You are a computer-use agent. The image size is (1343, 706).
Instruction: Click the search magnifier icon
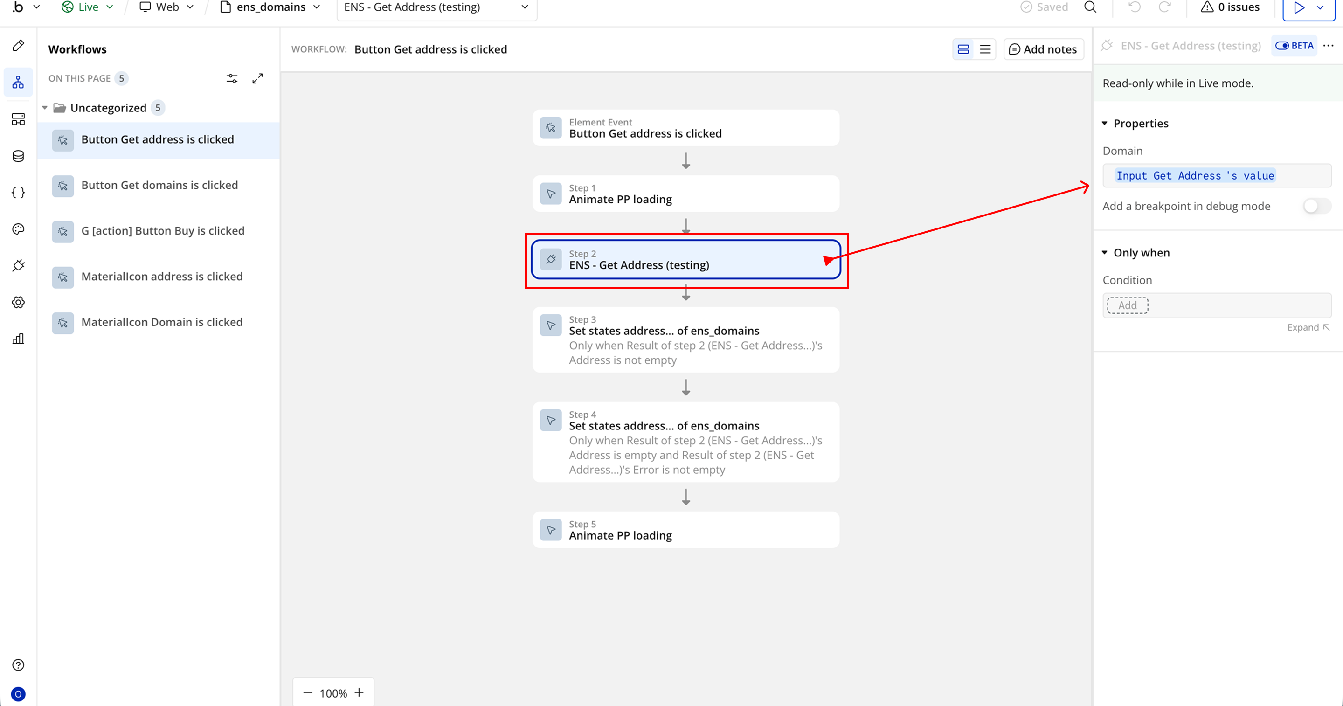[1090, 7]
